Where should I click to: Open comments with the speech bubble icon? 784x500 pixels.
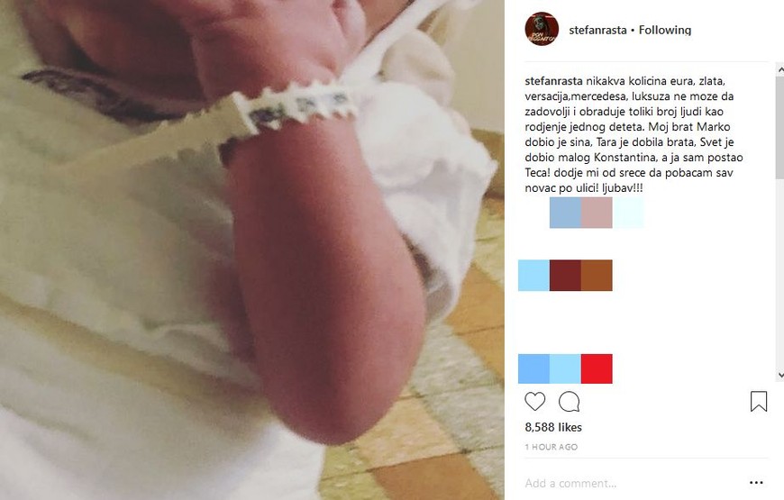point(569,402)
